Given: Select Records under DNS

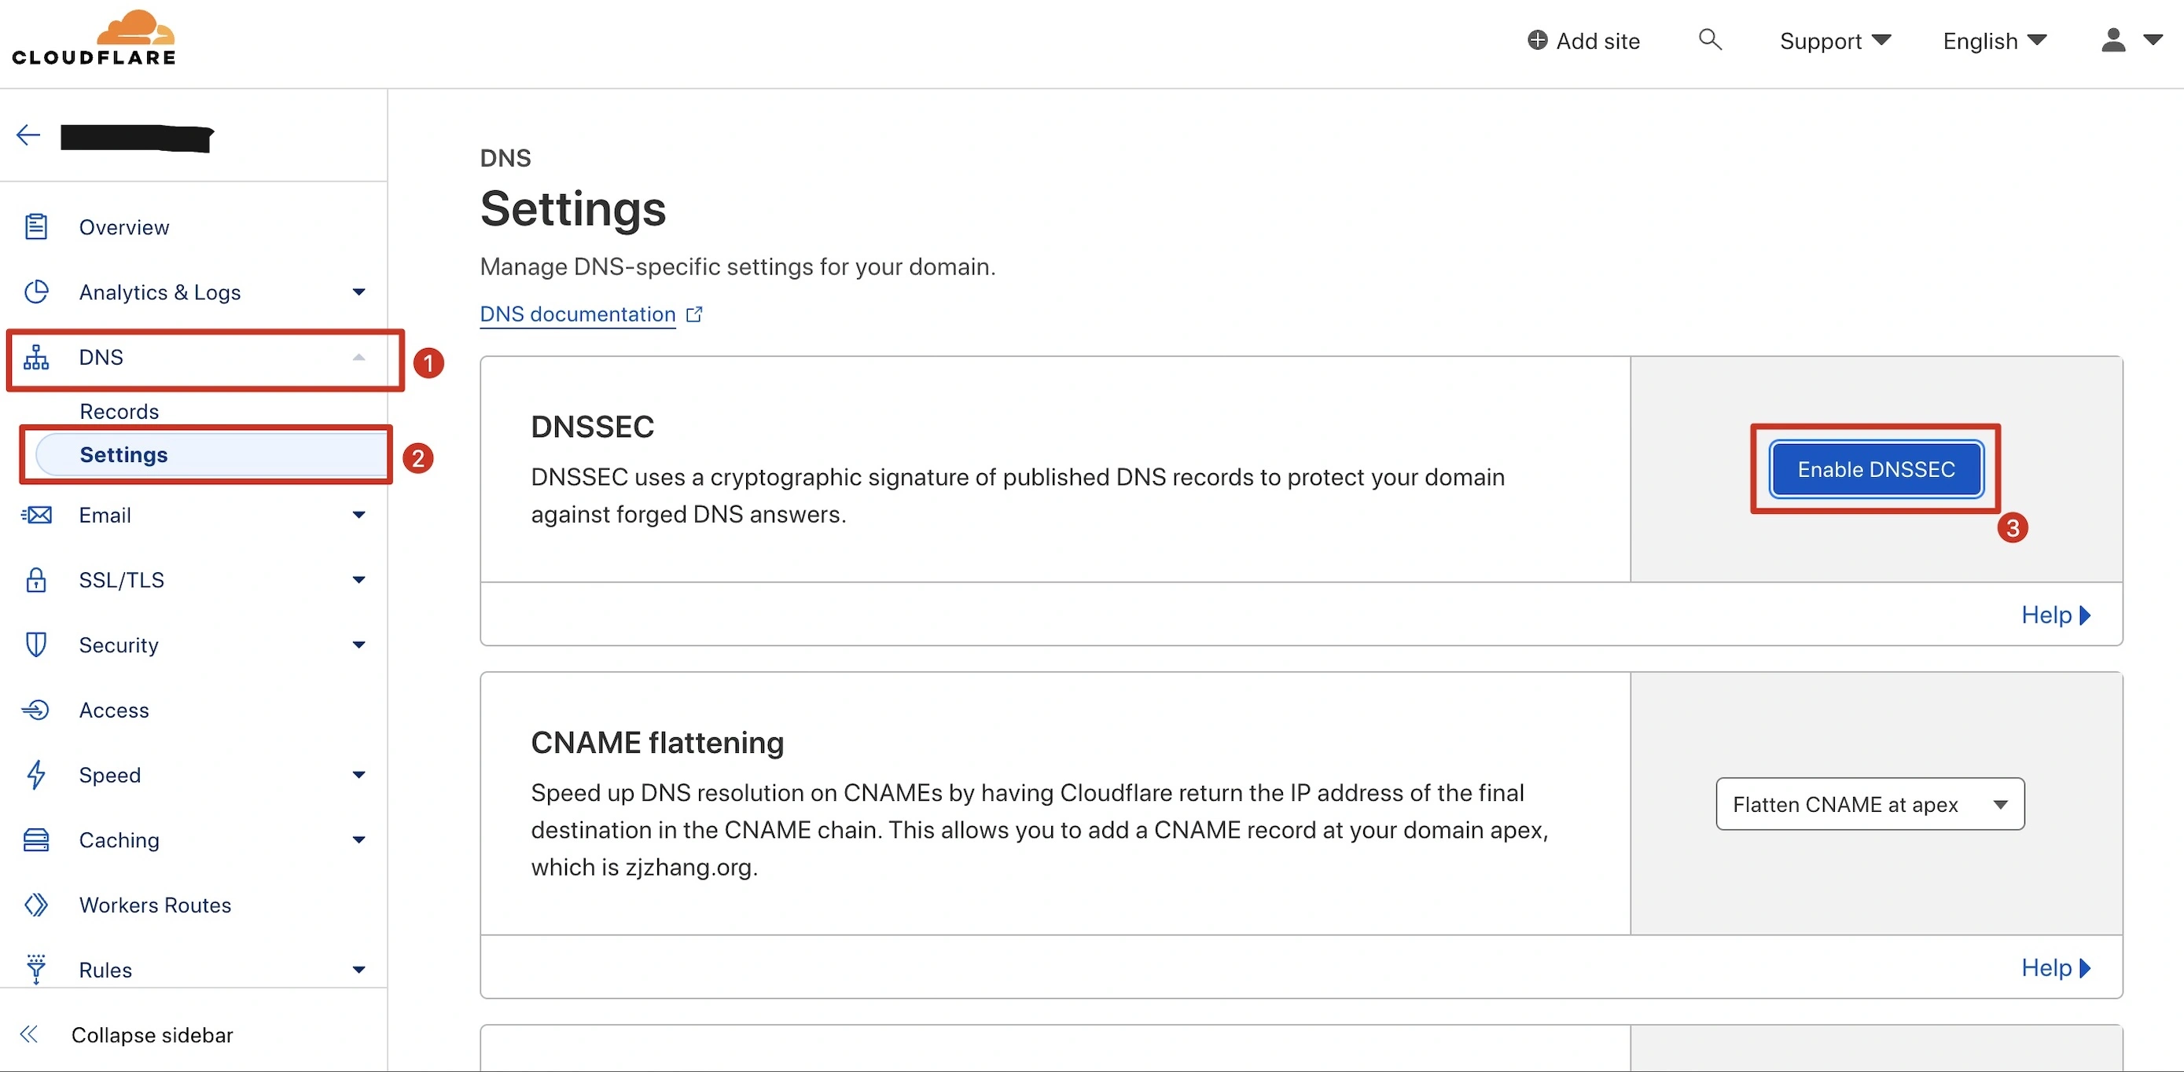Looking at the screenshot, I should click(119, 411).
